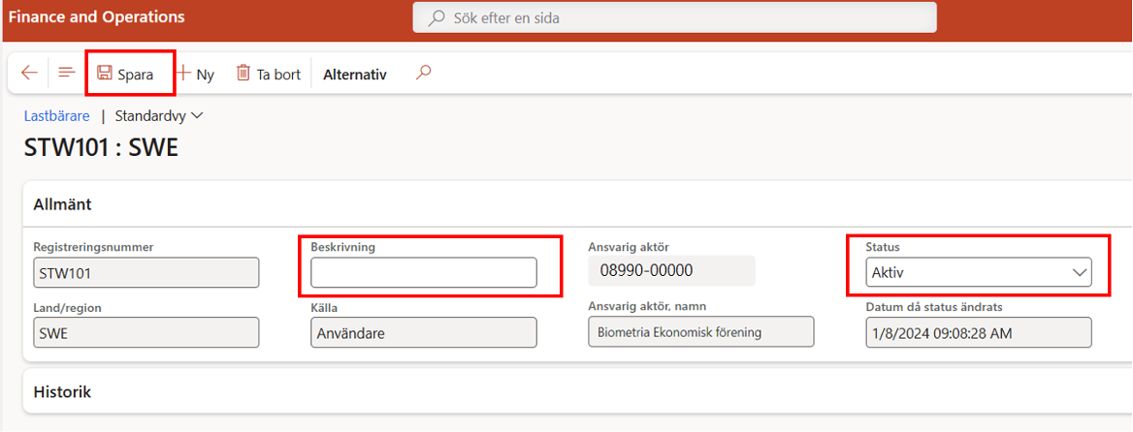Open the Alternativ menu
The height and width of the screenshot is (432, 1133).
click(355, 75)
